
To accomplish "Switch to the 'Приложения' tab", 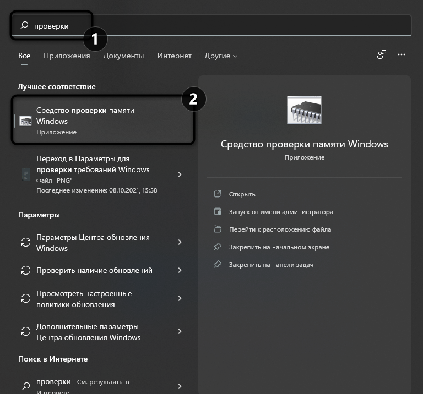I will (x=67, y=56).
